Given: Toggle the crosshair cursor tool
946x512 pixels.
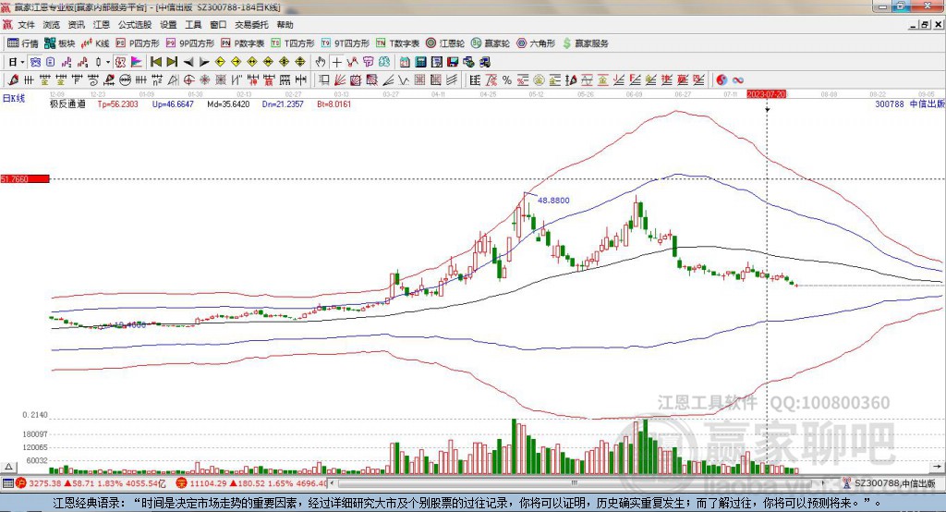Looking at the screenshot, I should tap(336, 62).
